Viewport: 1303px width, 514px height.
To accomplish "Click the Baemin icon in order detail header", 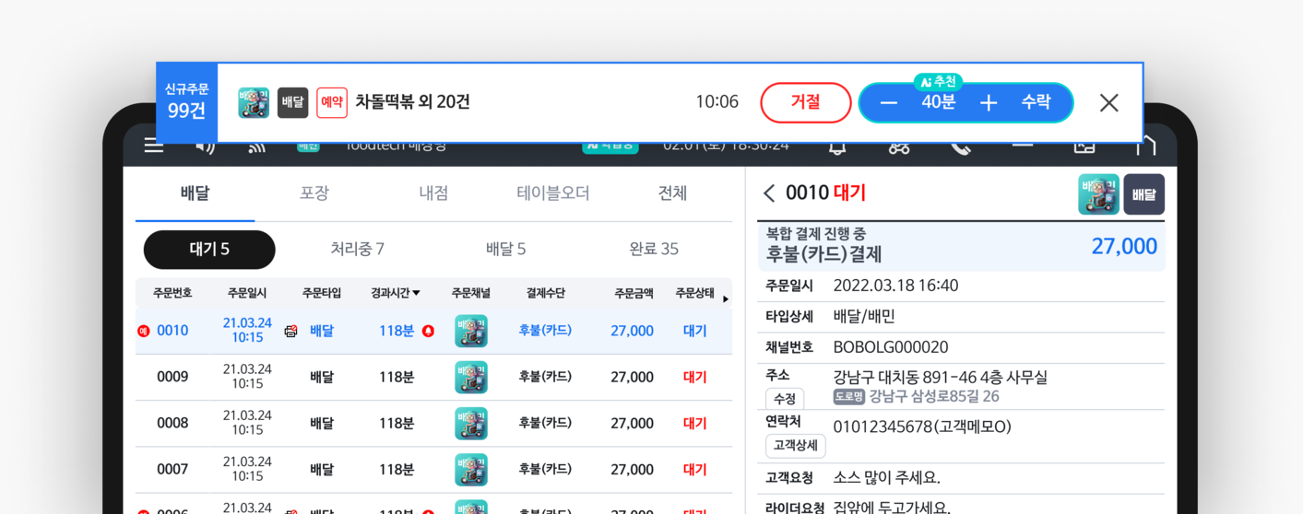I will click(x=1098, y=194).
